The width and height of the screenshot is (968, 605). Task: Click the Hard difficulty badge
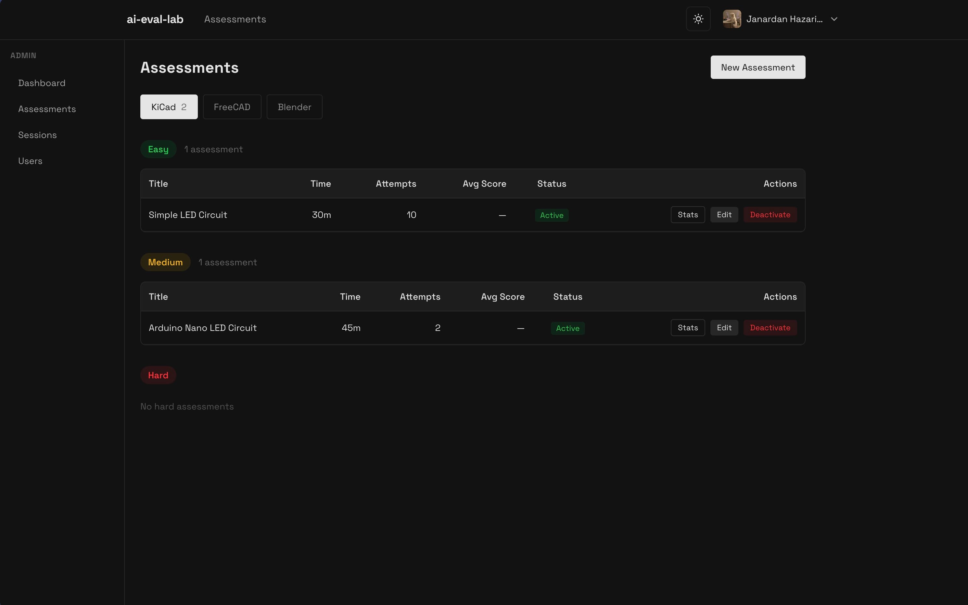tap(158, 375)
